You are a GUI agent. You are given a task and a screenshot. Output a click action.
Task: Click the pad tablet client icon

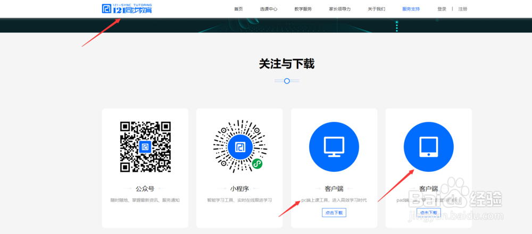[x=428, y=147]
